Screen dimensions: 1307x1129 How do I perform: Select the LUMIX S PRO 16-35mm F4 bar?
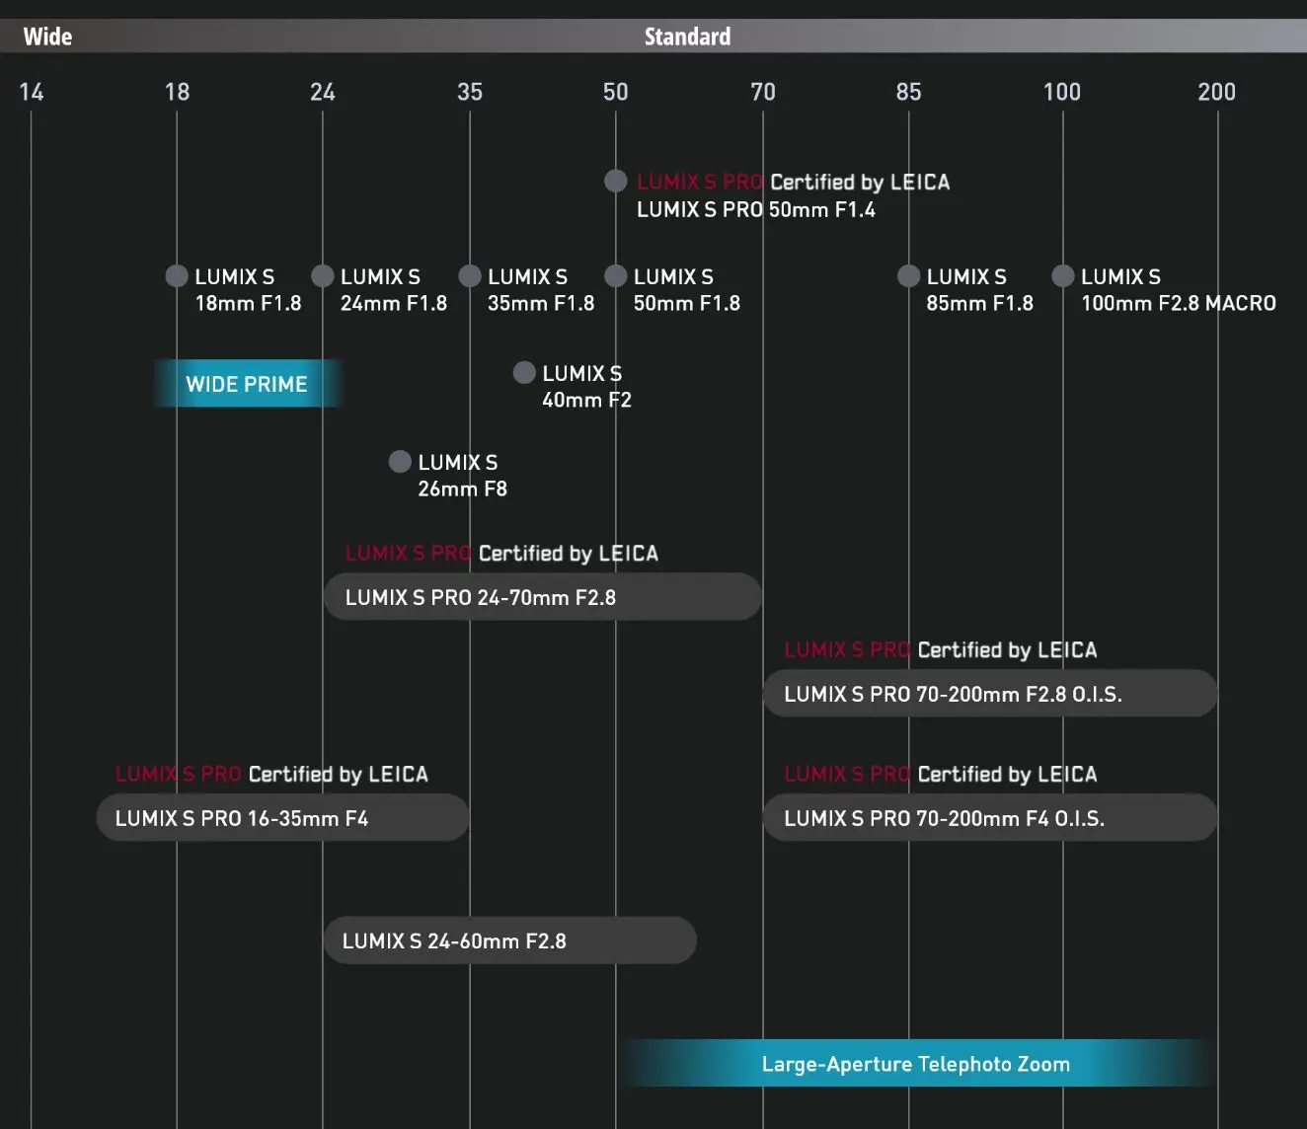282,818
